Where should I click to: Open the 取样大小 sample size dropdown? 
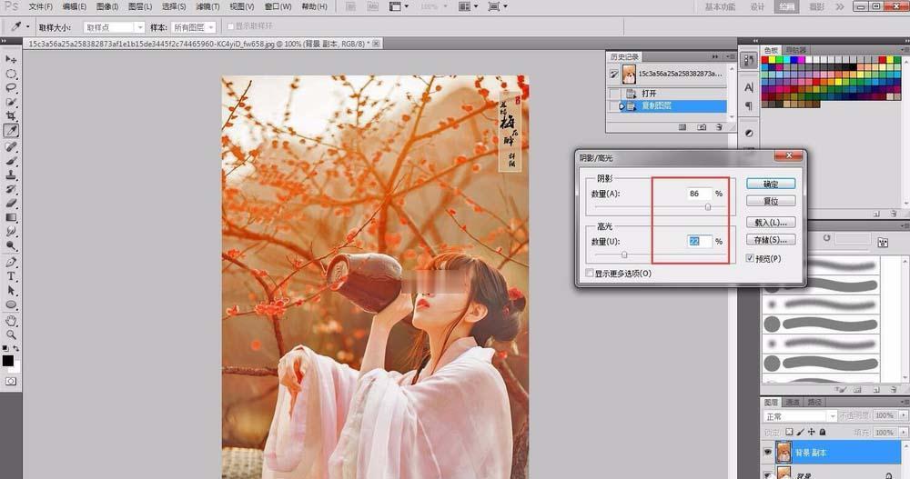(114, 28)
